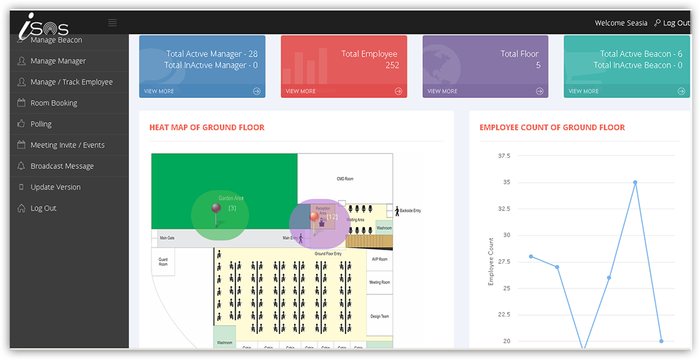Image resolution: width=700 pixels, height=360 pixels.
Task: Click the Heat Map of Ground Floor heading
Action: [x=207, y=127]
